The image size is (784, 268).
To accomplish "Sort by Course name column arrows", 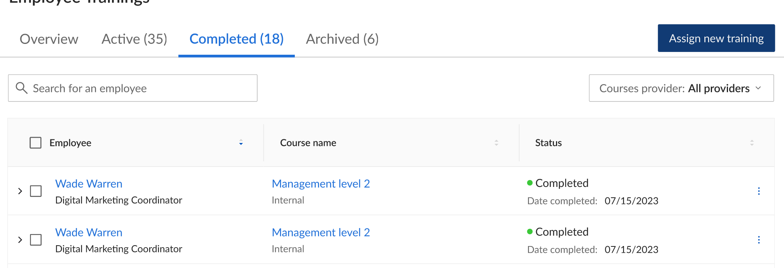I will [496, 143].
